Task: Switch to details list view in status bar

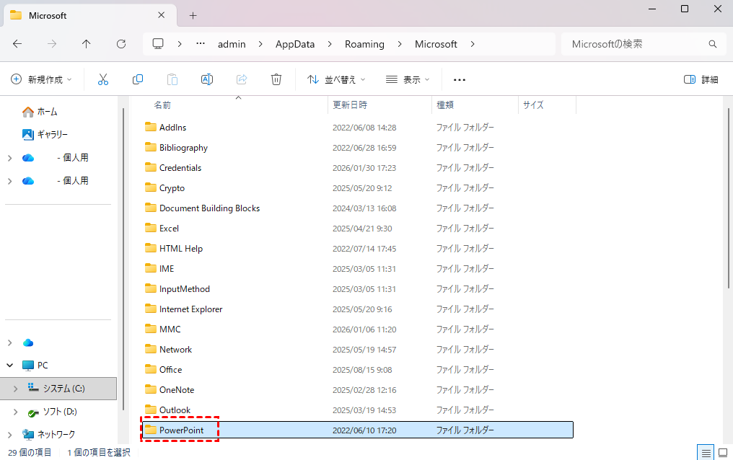Action: click(706, 452)
